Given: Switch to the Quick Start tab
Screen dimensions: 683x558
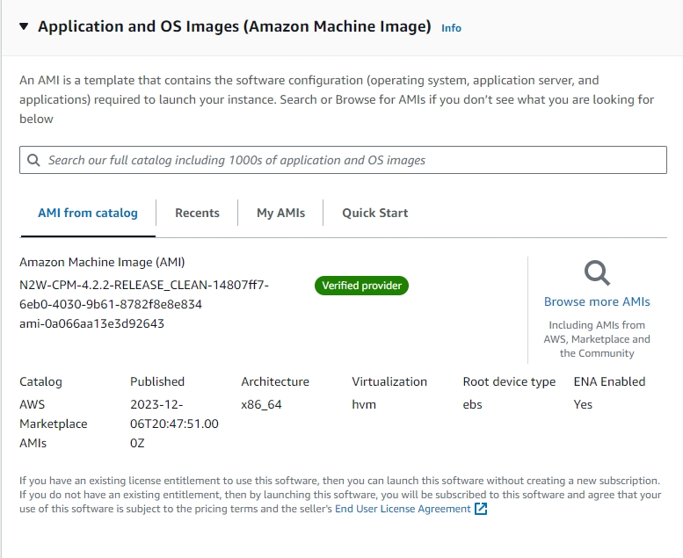Looking at the screenshot, I should (374, 213).
